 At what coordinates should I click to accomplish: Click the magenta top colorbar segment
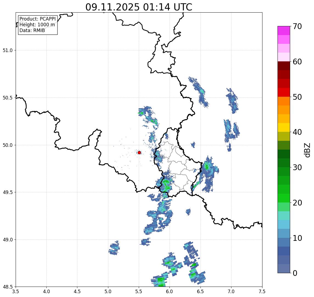[284, 31]
